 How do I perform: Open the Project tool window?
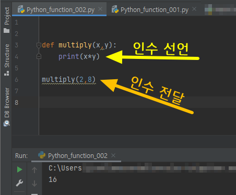point(7,20)
